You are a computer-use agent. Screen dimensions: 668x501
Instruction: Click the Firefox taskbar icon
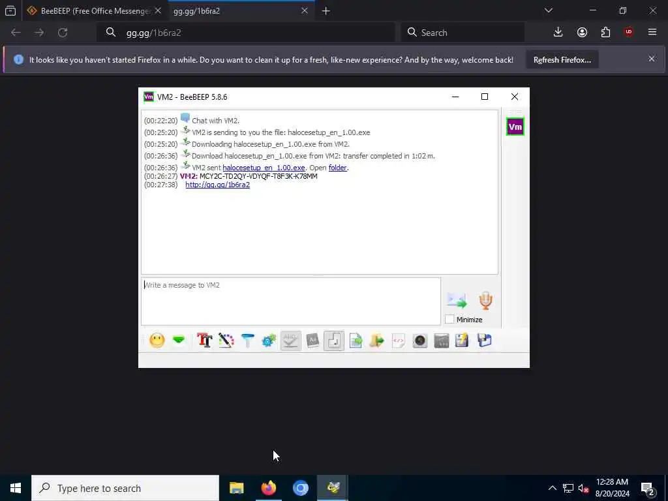click(x=268, y=488)
